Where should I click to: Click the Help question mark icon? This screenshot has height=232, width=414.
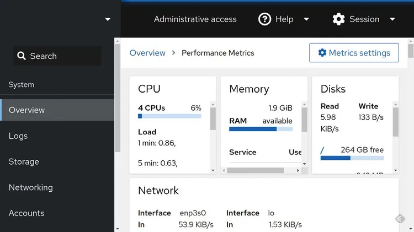(264, 19)
